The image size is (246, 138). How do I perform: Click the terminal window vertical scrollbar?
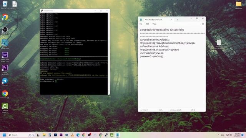click(x=109, y=54)
